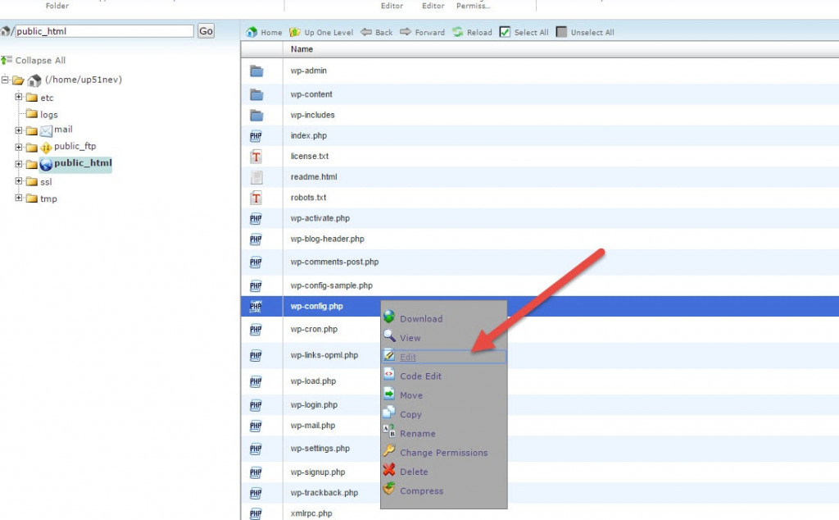The height and width of the screenshot is (520, 839).
Task: Click the wp-admin folder name
Action: click(309, 71)
